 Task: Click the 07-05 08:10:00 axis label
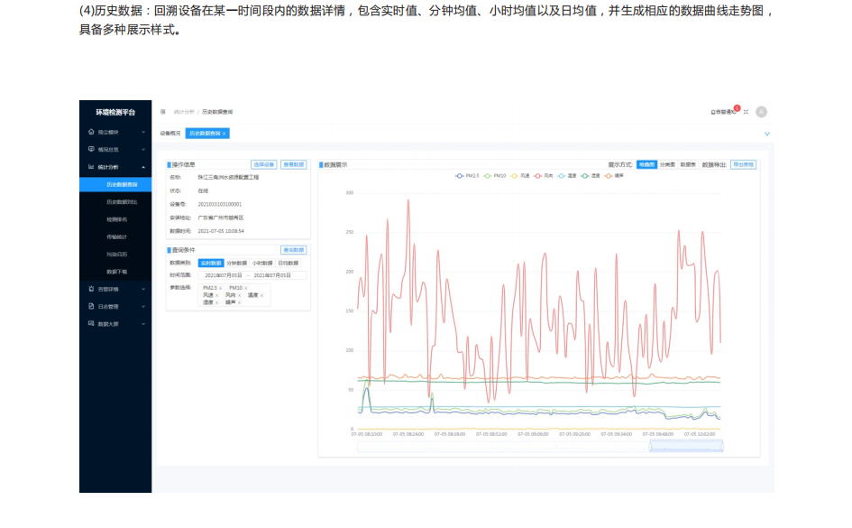click(366, 434)
